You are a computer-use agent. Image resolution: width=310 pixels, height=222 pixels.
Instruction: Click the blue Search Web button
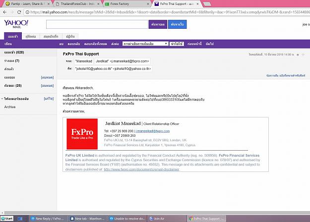click(178, 24)
